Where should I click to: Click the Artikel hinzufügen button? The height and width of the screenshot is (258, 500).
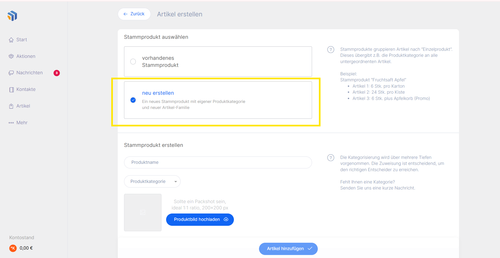tap(288, 249)
